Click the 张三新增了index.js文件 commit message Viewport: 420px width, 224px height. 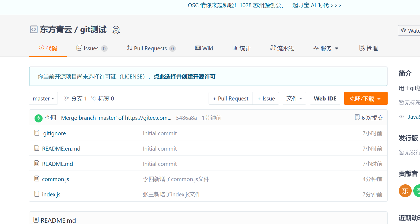click(x=172, y=194)
